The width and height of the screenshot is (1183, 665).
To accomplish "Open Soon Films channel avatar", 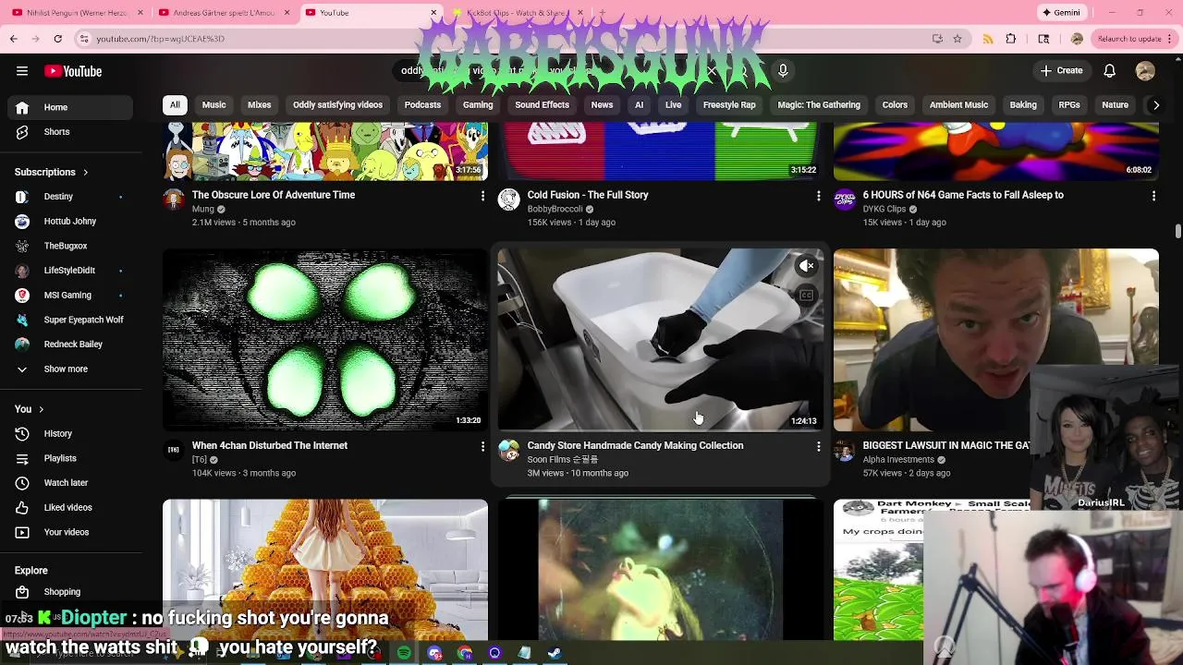I will pyautogui.click(x=509, y=450).
